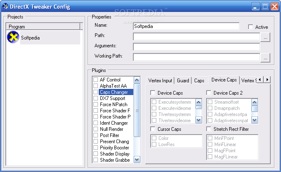Check the AlphaTest AA plugin box
The height and width of the screenshot is (172, 281).
96,86
